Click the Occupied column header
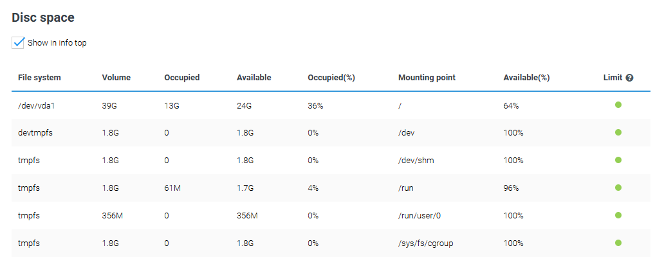Screen dimensions: 664x273 [x=181, y=78]
